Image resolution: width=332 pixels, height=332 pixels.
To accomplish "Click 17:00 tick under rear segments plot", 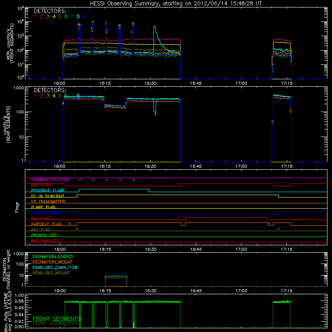I will point(241,166).
